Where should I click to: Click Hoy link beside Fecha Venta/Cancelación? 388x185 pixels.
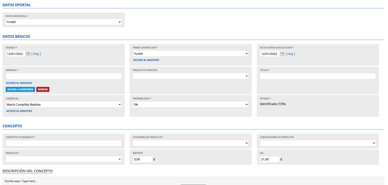click(x=290, y=54)
